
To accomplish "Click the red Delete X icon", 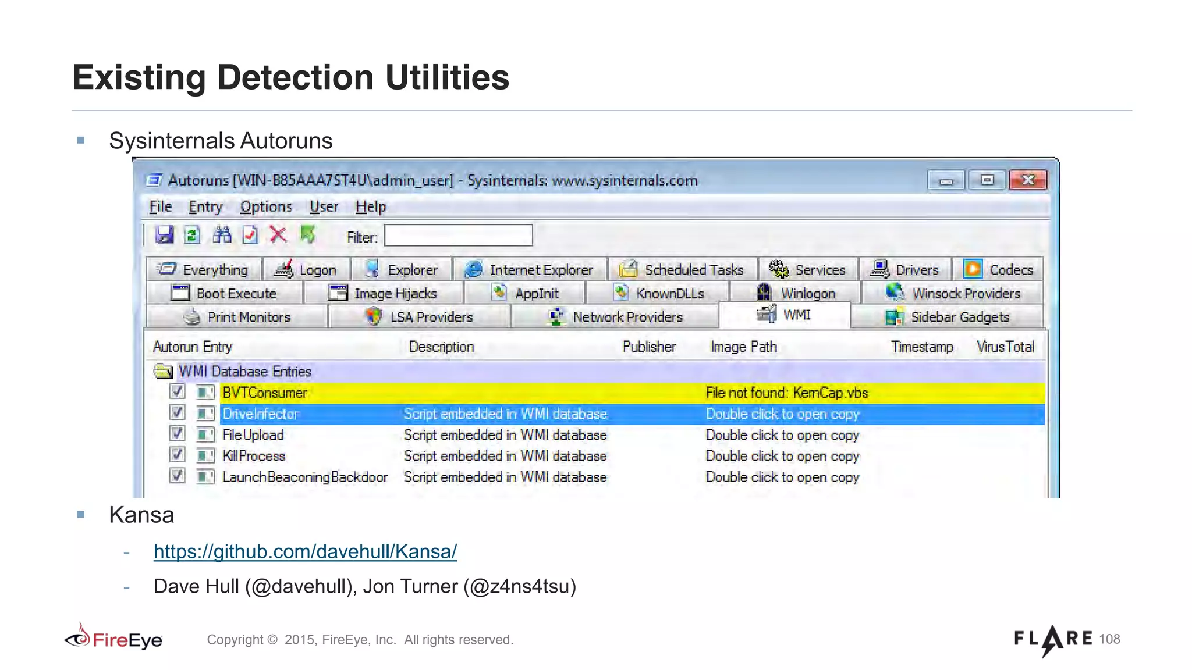I will point(278,235).
